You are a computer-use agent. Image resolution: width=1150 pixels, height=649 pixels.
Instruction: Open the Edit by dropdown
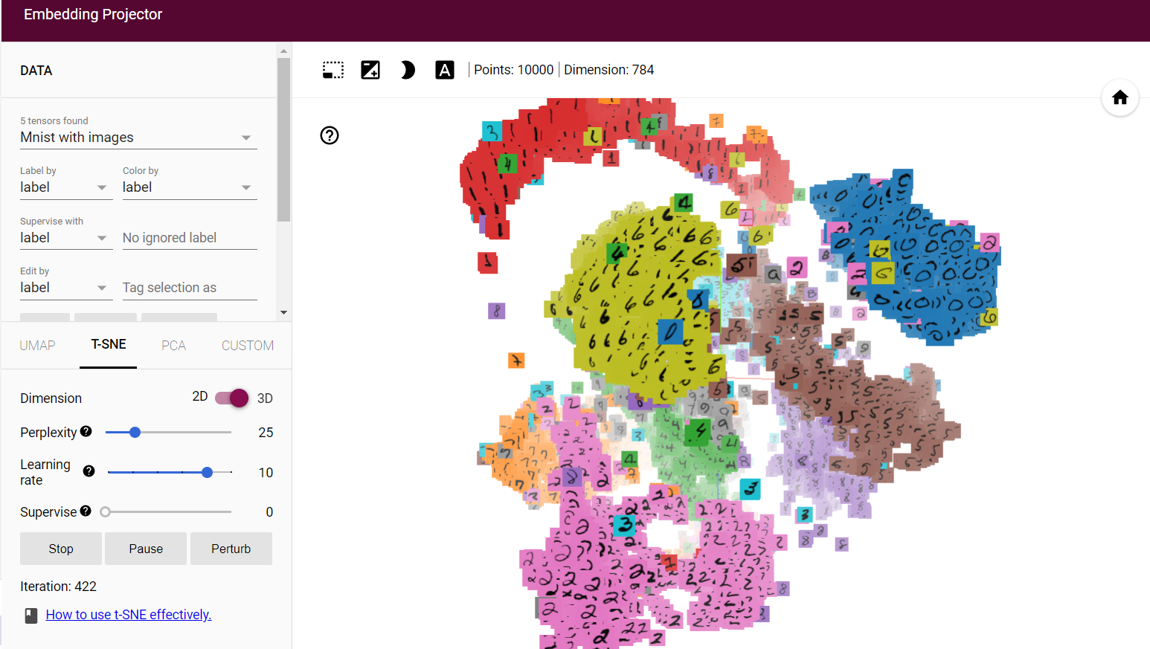point(66,288)
